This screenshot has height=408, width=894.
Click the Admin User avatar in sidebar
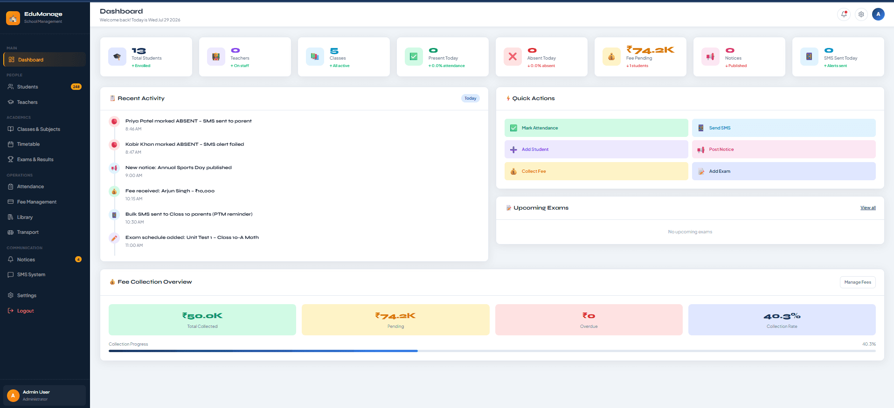(x=13, y=395)
